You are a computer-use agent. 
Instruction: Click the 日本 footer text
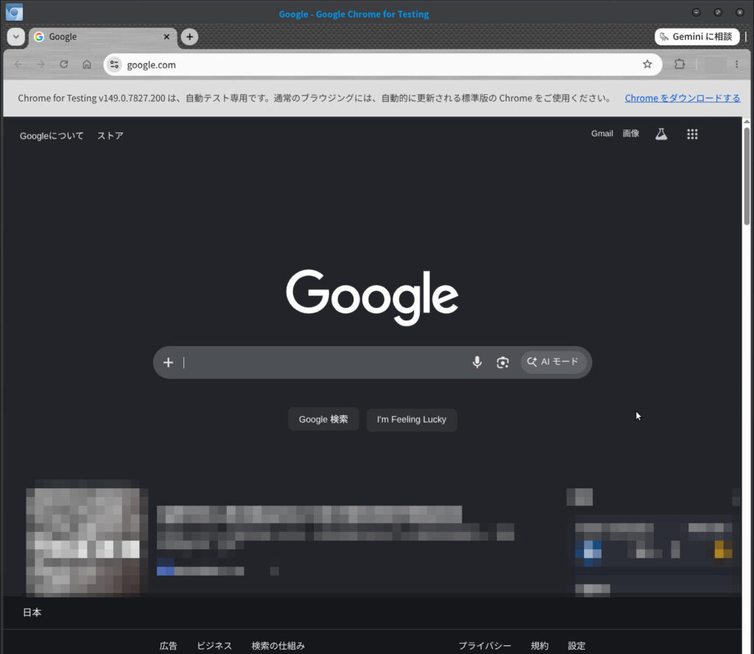pyautogui.click(x=32, y=612)
